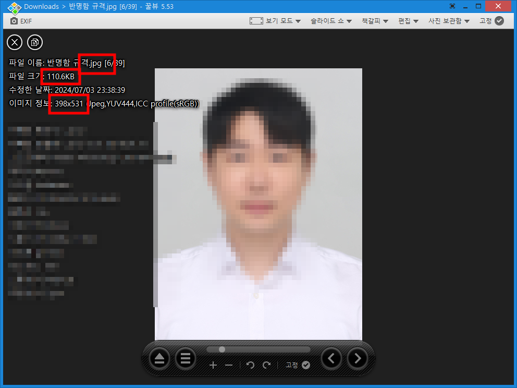This screenshot has height=388, width=517.
Task: Dismiss the EXIF overlay with the X icon
Action: 14,42
